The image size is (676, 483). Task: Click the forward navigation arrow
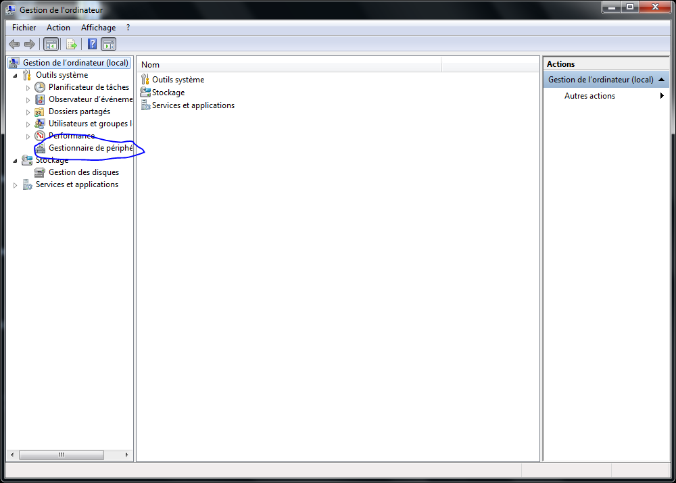point(30,44)
